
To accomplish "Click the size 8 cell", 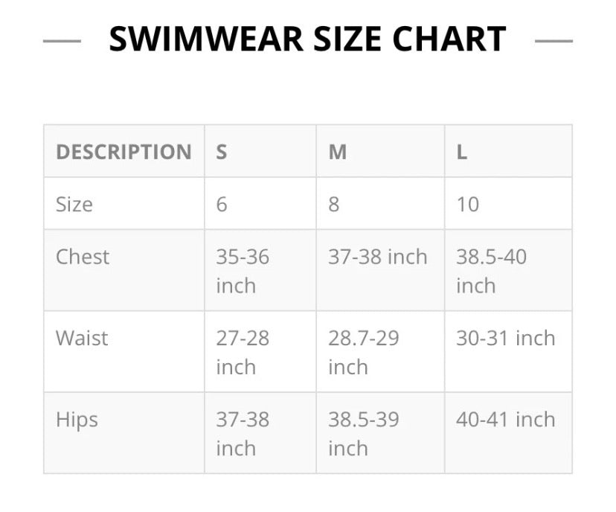I will click(x=334, y=204).
